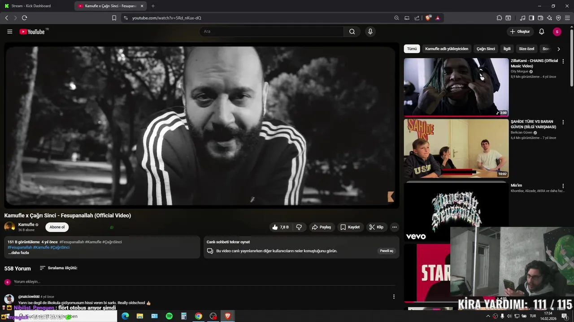
Task: Click the YouTube search magnifier button
Action: click(352, 31)
